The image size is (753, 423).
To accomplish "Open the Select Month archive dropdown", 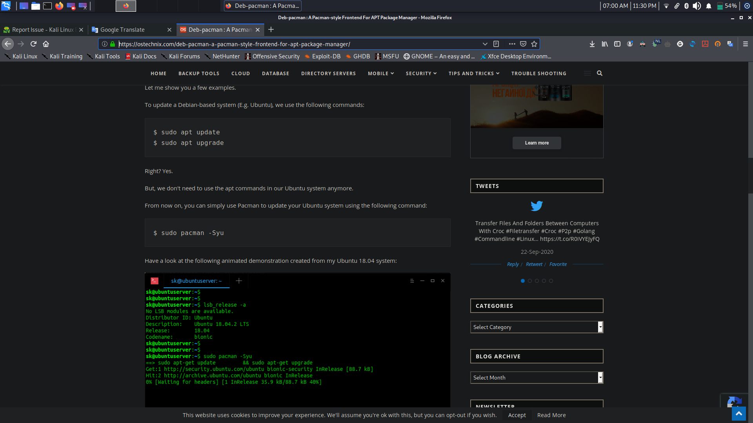I will [536, 378].
